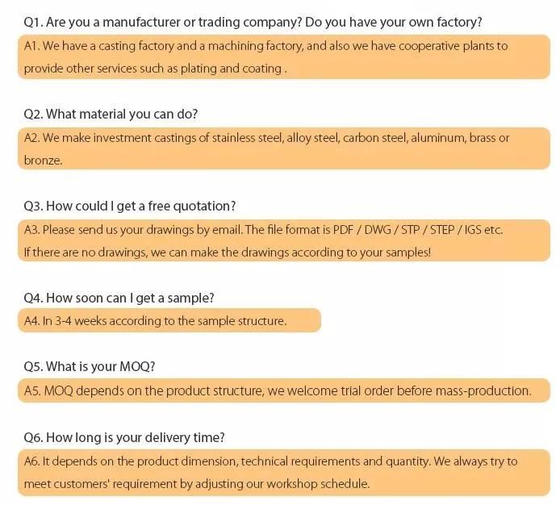Click the word 'bronze.' in answer A2
The width and height of the screenshot is (560, 505).
pyautogui.click(x=44, y=161)
